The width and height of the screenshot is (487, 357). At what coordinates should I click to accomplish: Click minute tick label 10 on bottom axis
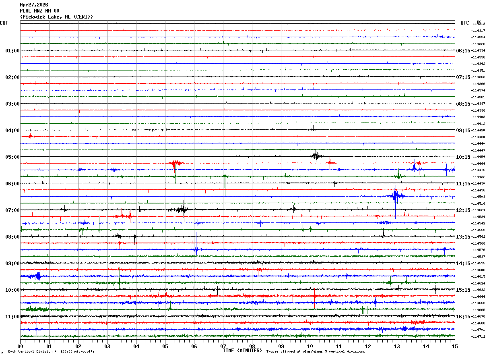(310, 346)
